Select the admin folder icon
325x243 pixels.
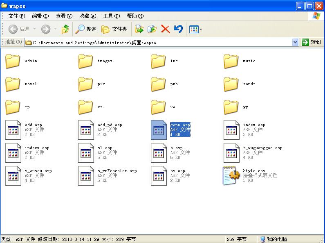point(13,61)
